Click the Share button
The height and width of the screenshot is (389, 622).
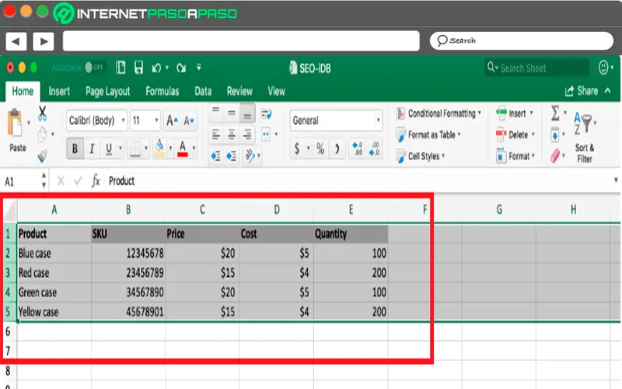(x=581, y=91)
